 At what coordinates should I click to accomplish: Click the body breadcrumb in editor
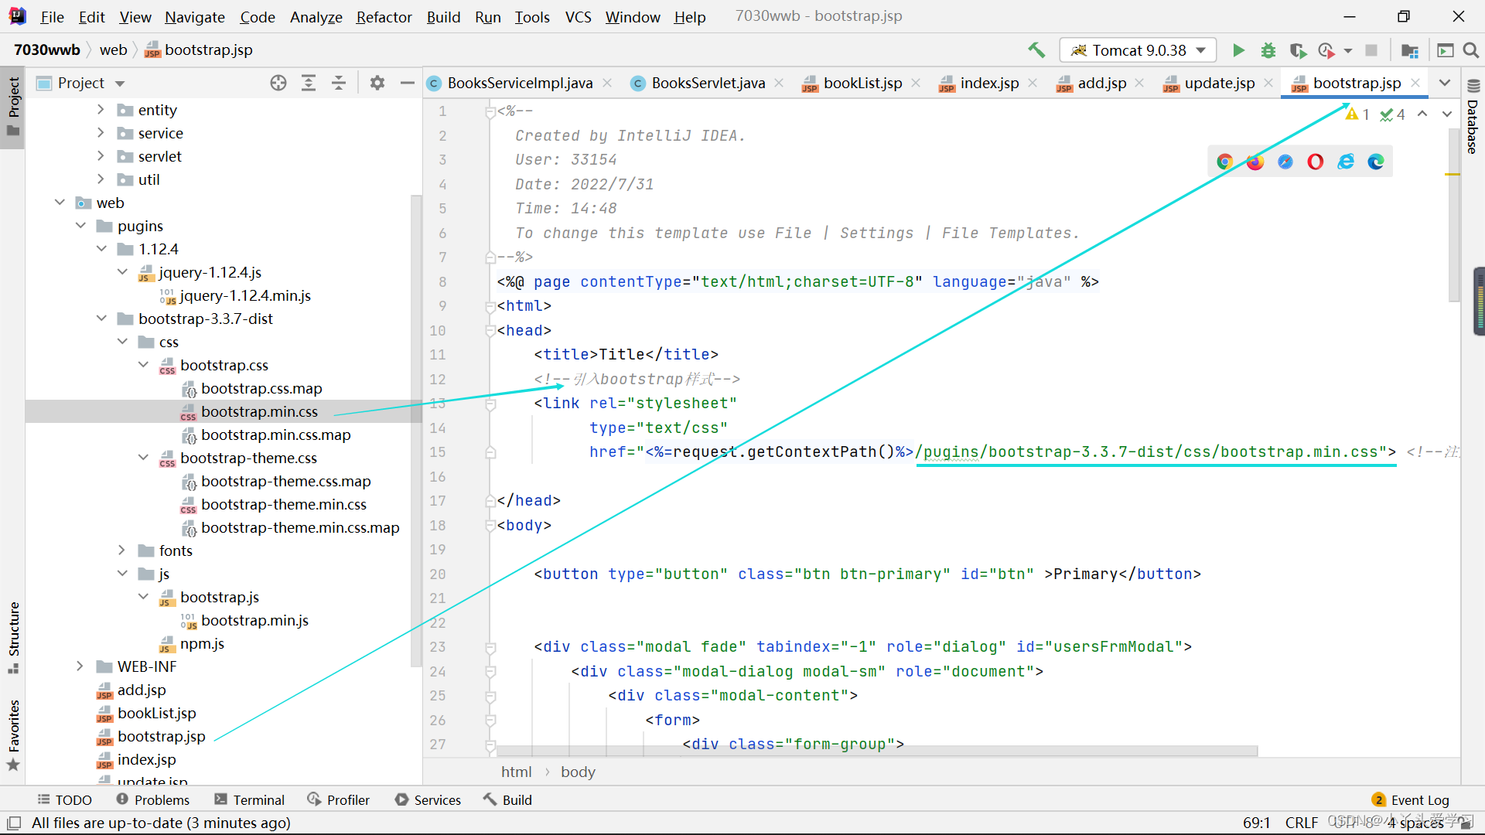(x=578, y=772)
